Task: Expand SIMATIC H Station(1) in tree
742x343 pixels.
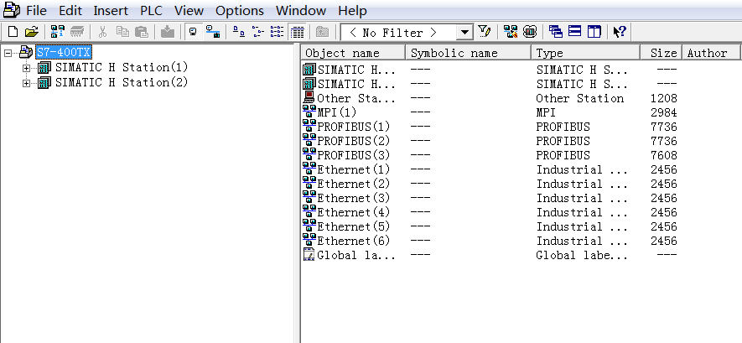Action: 27,68
